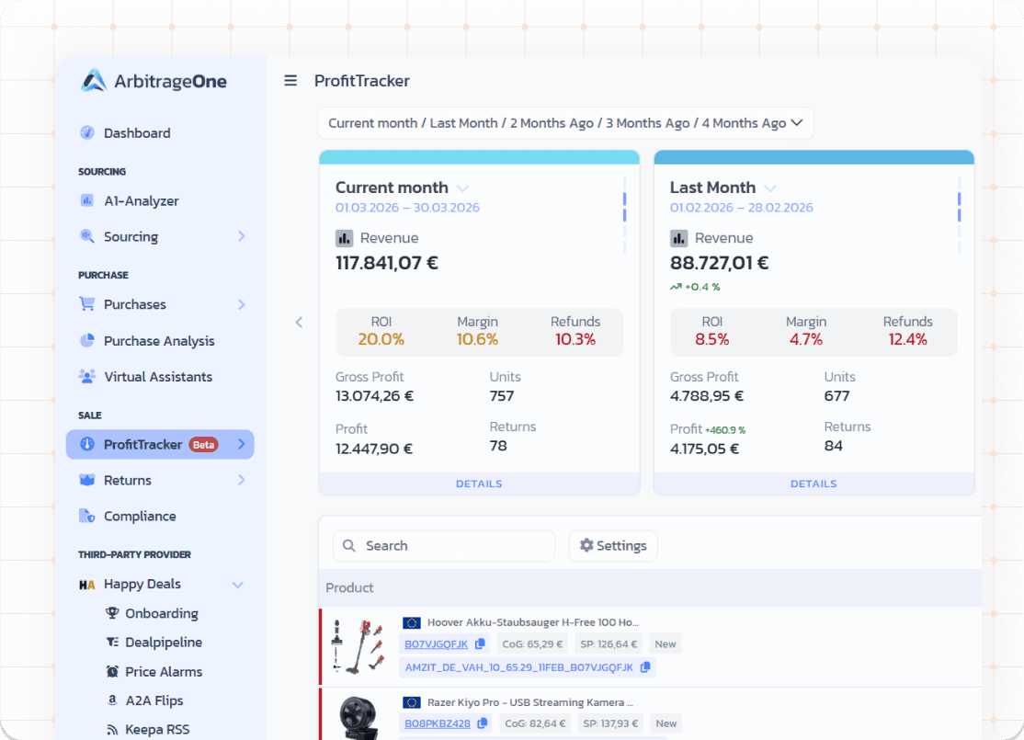Screen dimensions: 1024x740
Task: Open the month range selector dropdown
Action: point(565,123)
